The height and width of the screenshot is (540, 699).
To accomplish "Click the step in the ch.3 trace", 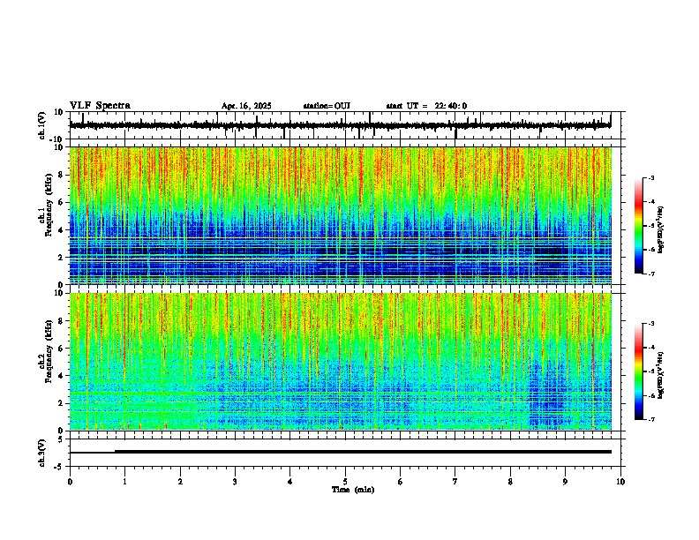I will 115,452.
